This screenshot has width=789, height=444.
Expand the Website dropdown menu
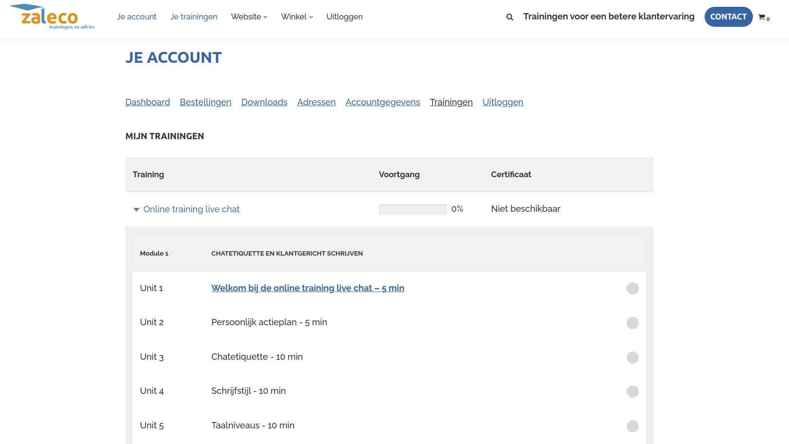click(x=249, y=17)
